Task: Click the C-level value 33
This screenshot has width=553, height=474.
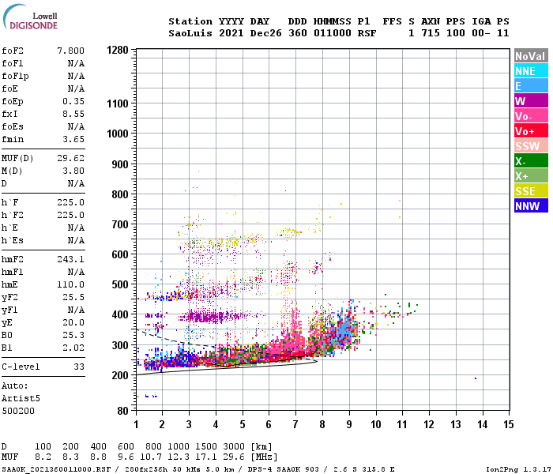Action: [x=79, y=367]
